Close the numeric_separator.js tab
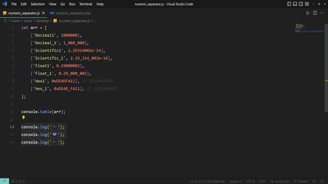Viewport: 328px width, 184px height. pyautogui.click(x=43, y=13)
